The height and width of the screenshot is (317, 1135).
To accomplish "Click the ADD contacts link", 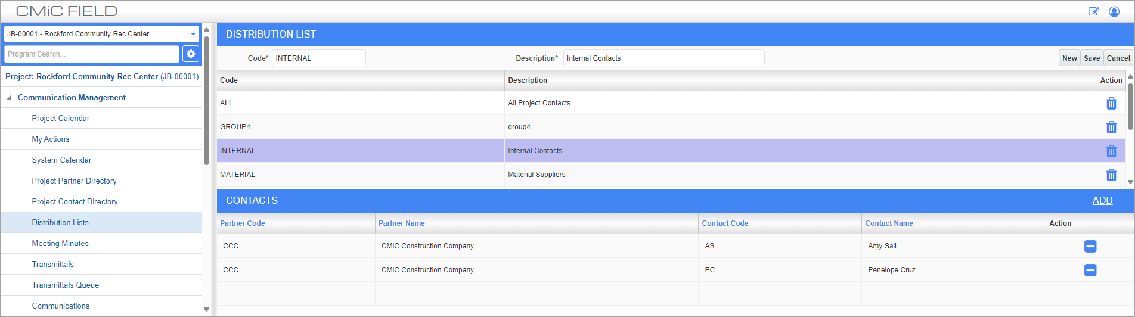I will 1102,201.
